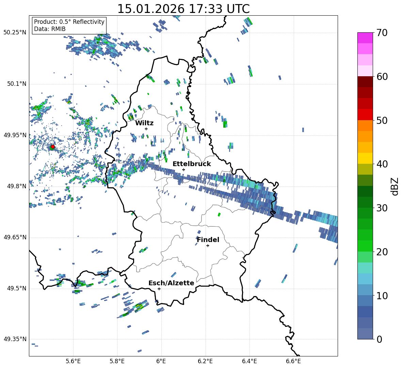Click the colorbar tick value 0
The image size is (403, 368).
[379, 339]
